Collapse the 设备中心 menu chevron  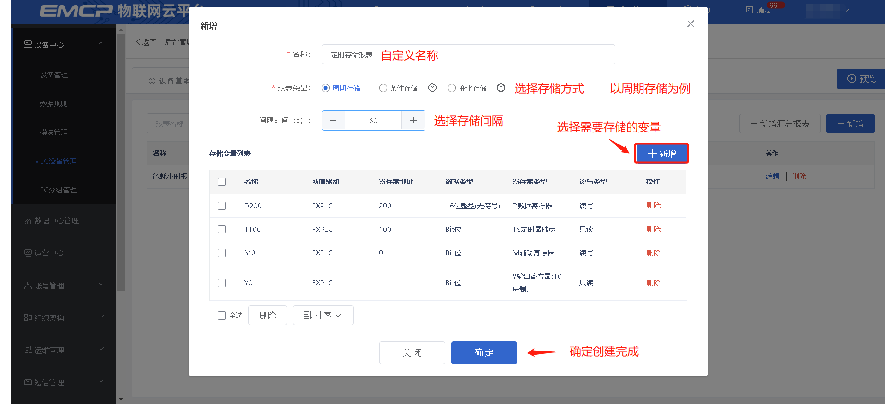pos(101,44)
